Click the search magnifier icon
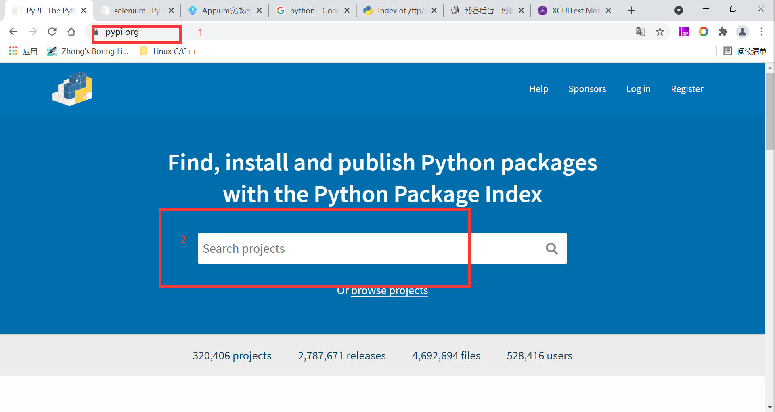Screen dimensions: 775x412 click(552, 249)
